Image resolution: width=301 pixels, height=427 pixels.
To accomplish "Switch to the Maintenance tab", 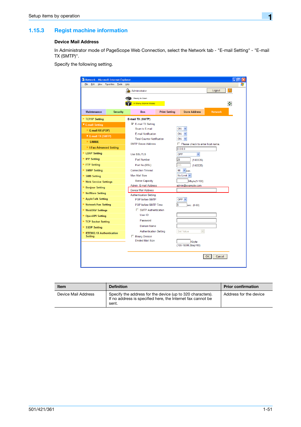I will pos(94,112).
